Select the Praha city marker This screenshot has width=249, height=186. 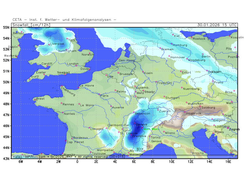213,81
